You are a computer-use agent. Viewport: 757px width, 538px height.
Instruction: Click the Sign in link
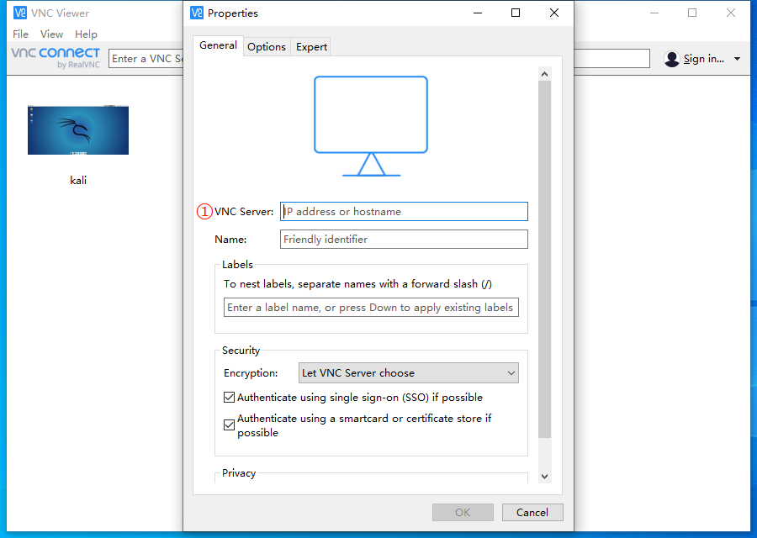pyautogui.click(x=704, y=59)
